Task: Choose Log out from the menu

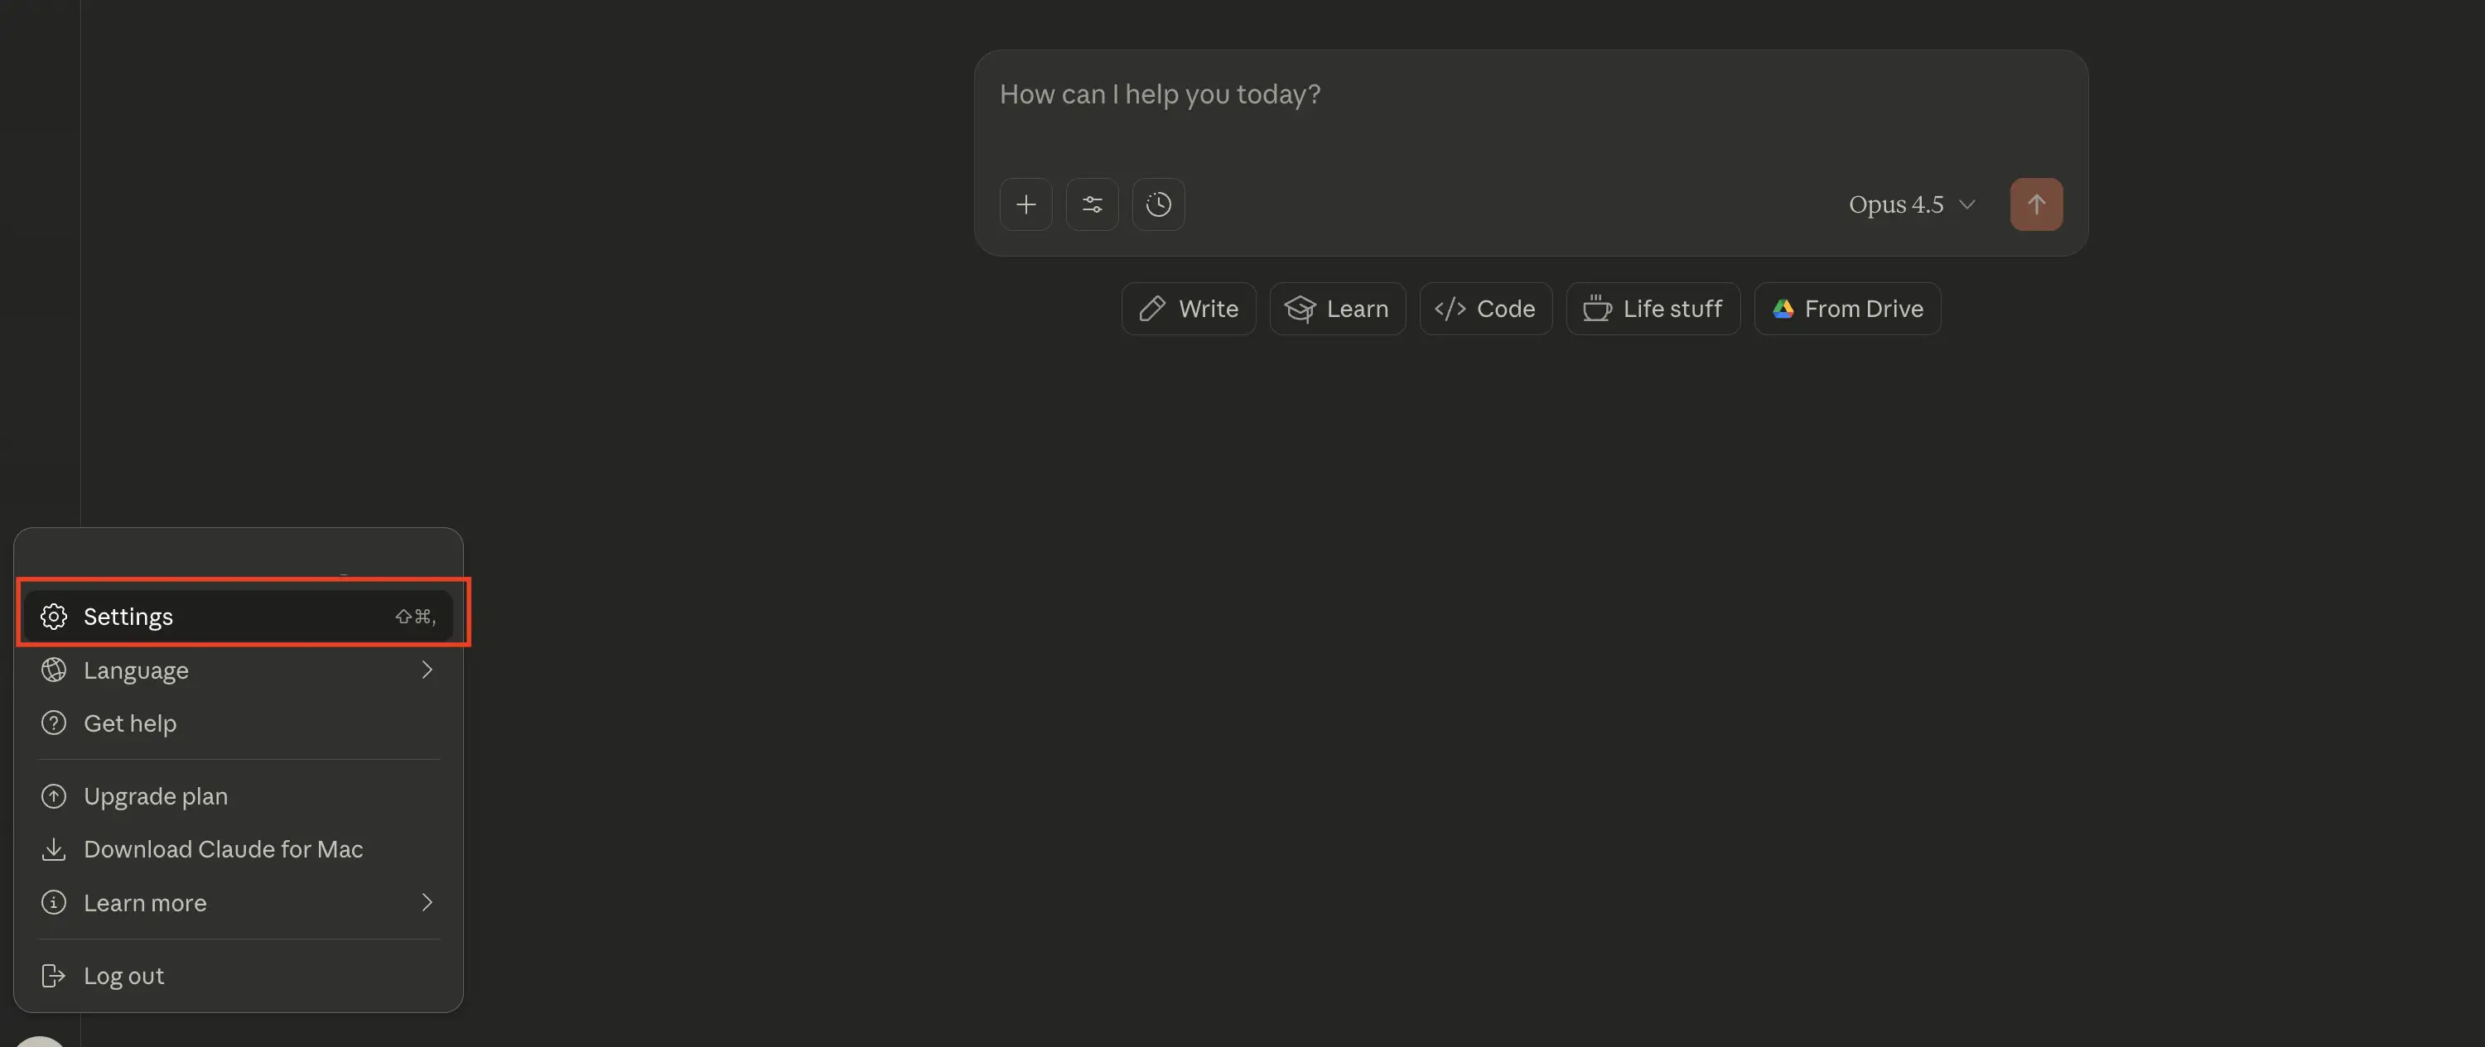Action: coord(123,975)
